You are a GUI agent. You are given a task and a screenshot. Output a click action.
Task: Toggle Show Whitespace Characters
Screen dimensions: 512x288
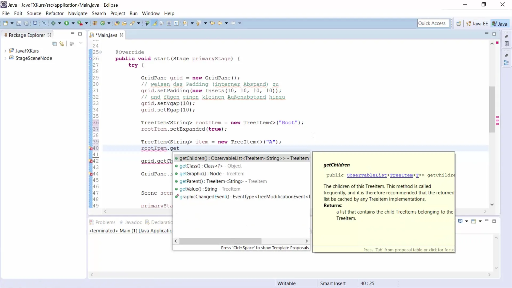click(176, 23)
